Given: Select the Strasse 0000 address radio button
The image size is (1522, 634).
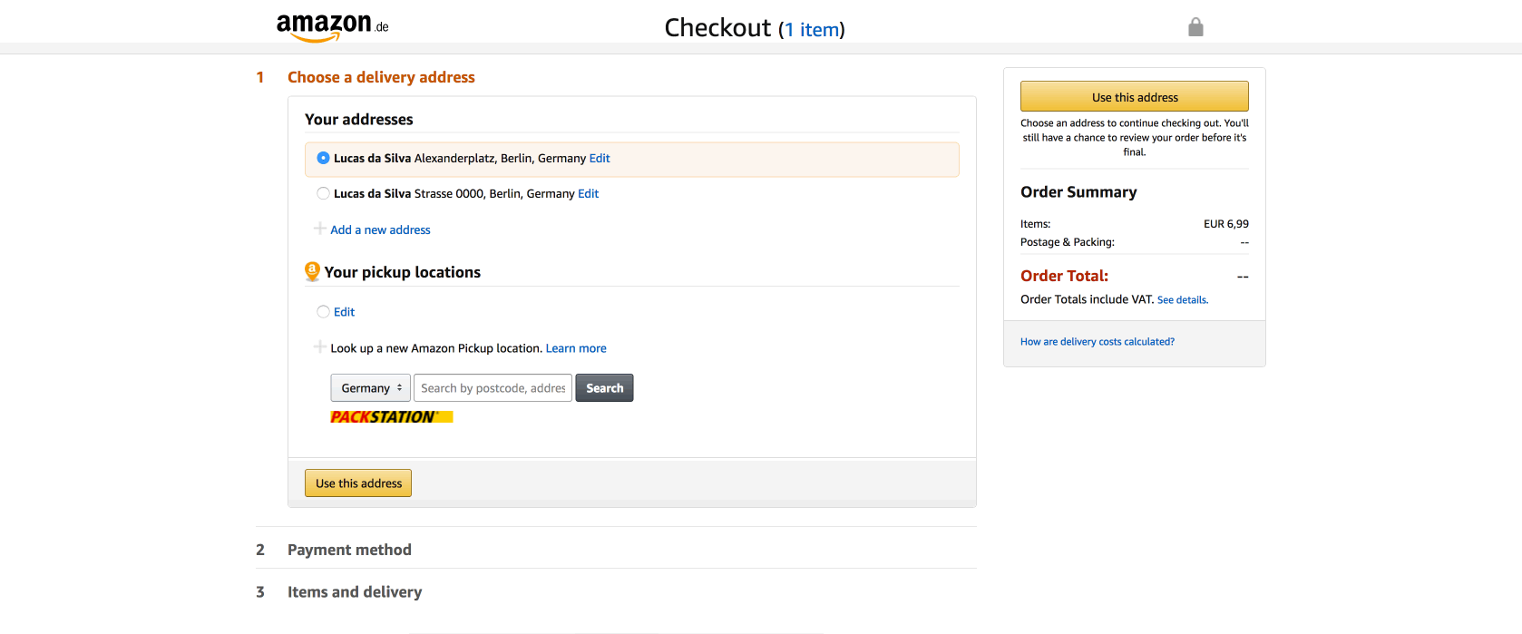Looking at the screenshot, I should 323,193.
